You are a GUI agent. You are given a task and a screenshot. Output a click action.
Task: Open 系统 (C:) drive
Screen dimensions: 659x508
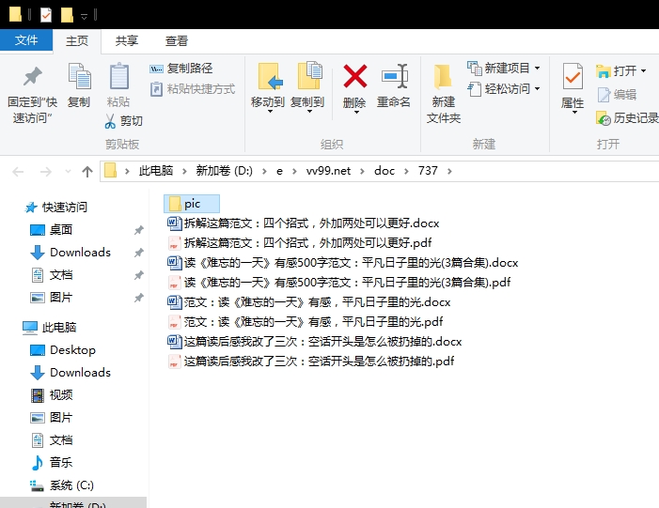(62, 485)
